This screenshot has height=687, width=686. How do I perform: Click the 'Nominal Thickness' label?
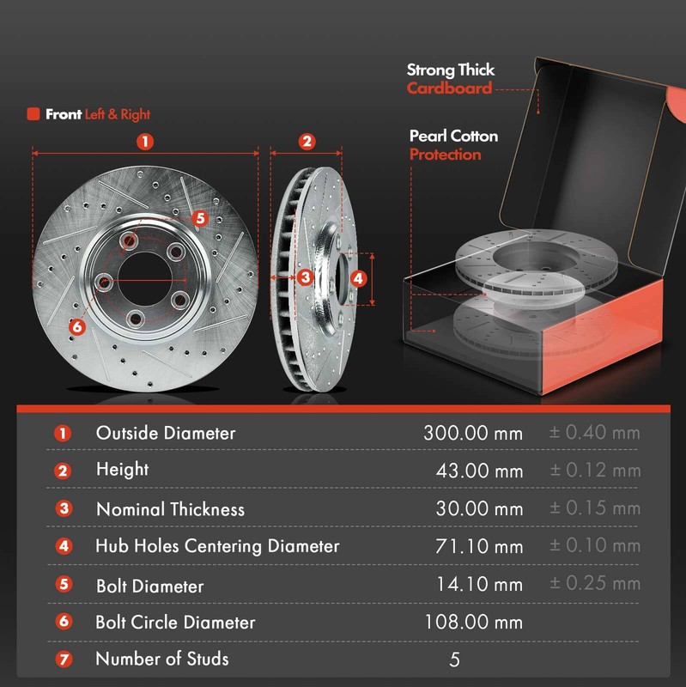[170, 509]
